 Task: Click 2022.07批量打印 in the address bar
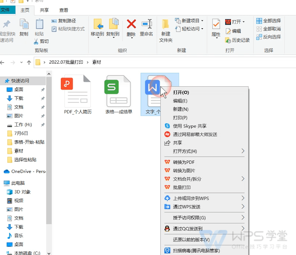(66, 62)
